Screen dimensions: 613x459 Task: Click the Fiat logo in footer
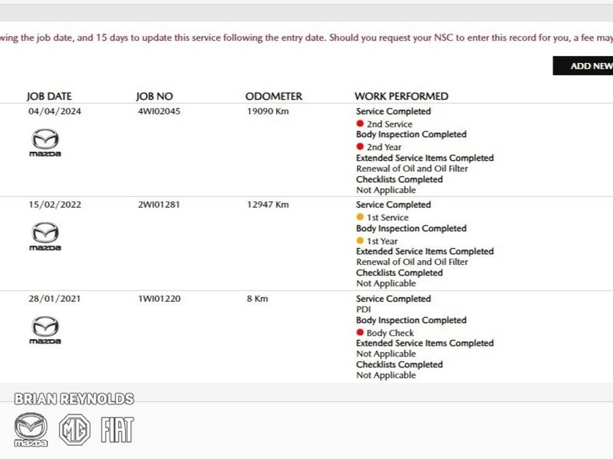(117, 430)
